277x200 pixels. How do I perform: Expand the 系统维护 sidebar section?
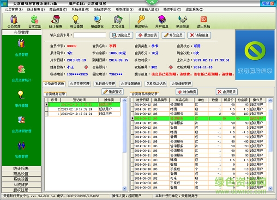pyautogui.click(x=21, y=185)
